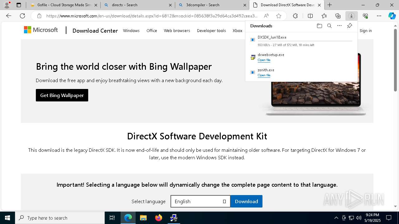This screenshot has width=399, height=224.
Task: Open the Collections icon
Action: click(x=338, y=16)
